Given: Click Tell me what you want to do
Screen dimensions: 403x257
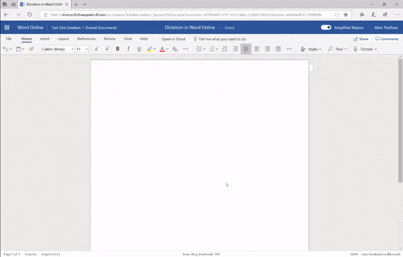Looking at the screenshot, I should (x=220, y=39).
